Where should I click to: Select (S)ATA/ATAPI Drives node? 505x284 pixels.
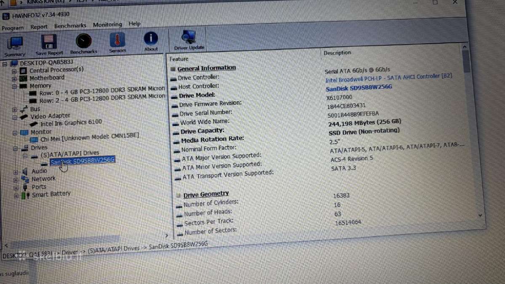pyautogui.click(x=70, y=153)
